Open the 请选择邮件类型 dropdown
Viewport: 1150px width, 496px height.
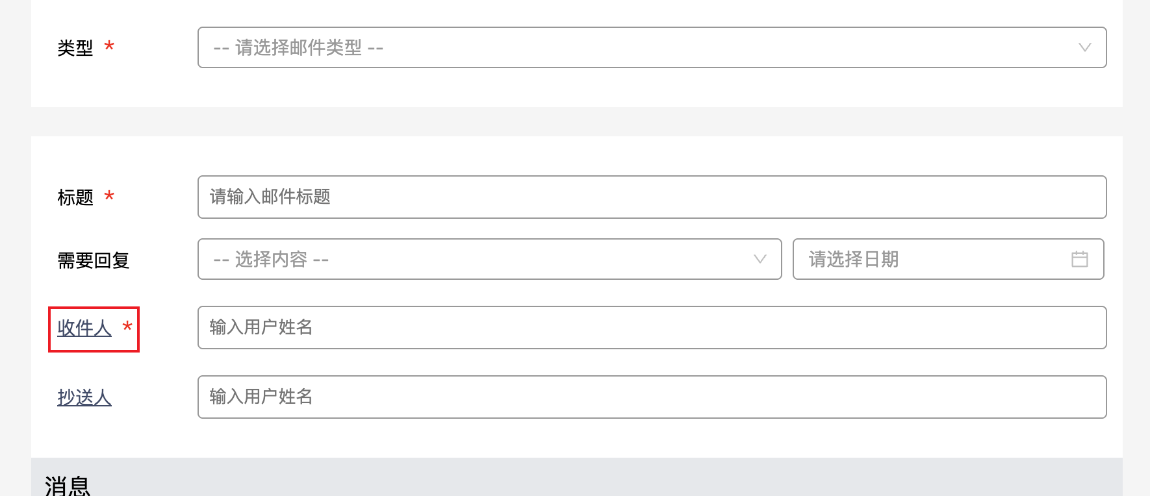651,47
